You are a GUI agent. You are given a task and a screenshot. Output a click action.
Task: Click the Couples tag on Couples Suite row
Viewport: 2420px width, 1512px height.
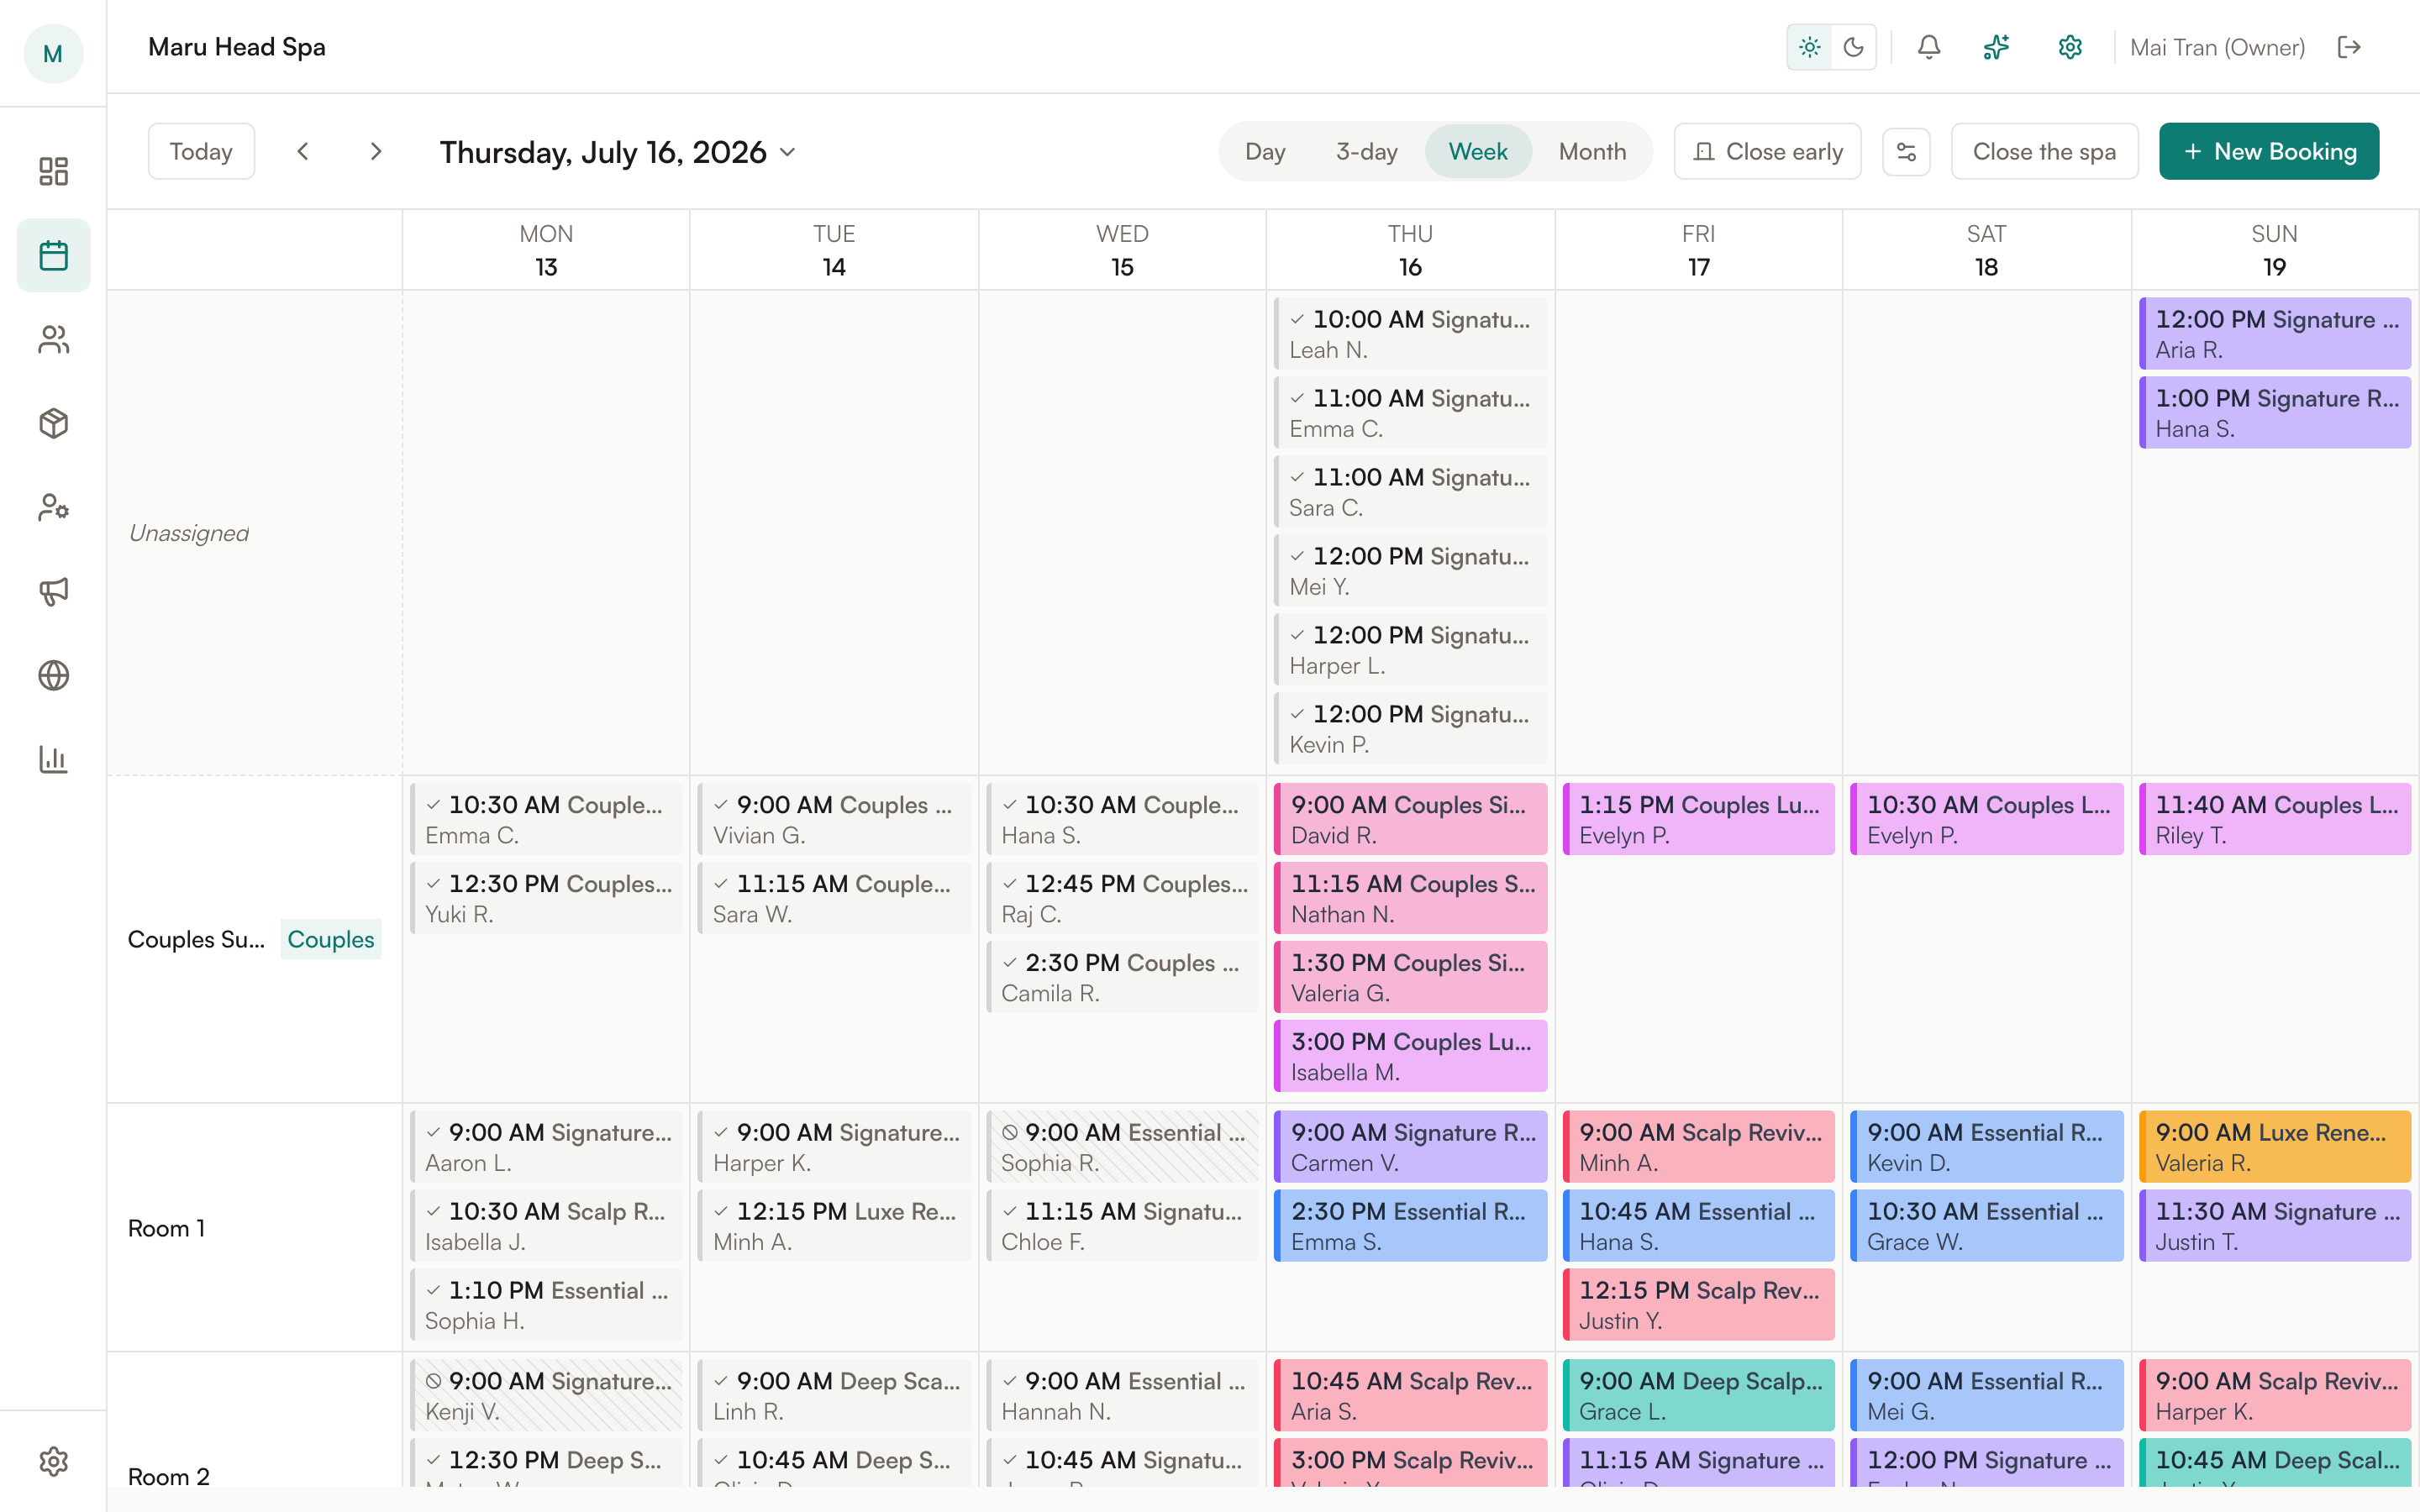(330, 939)
